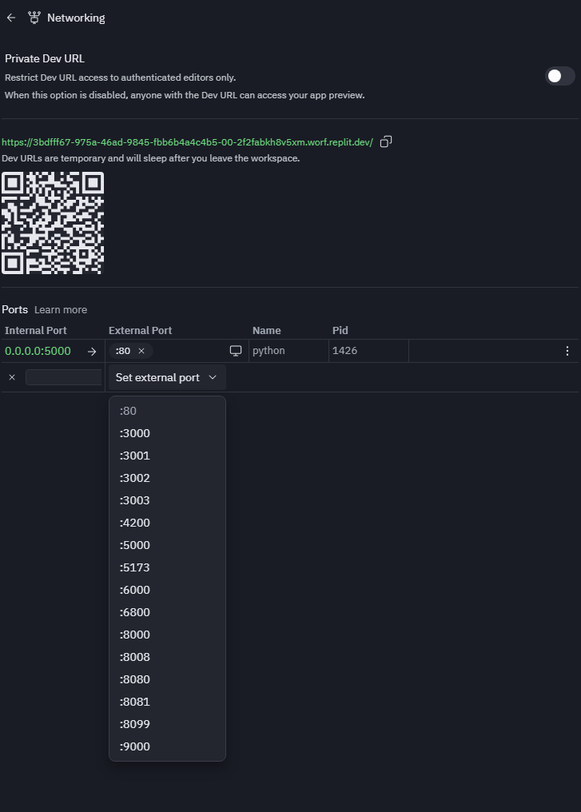
Task: Toggle the Private Dev URL switch
Action: 559,76
